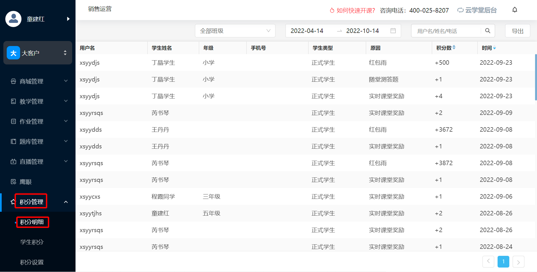537x272 pixels.
Task: Click the 导出 export button
Action: (x=518, y=31)
